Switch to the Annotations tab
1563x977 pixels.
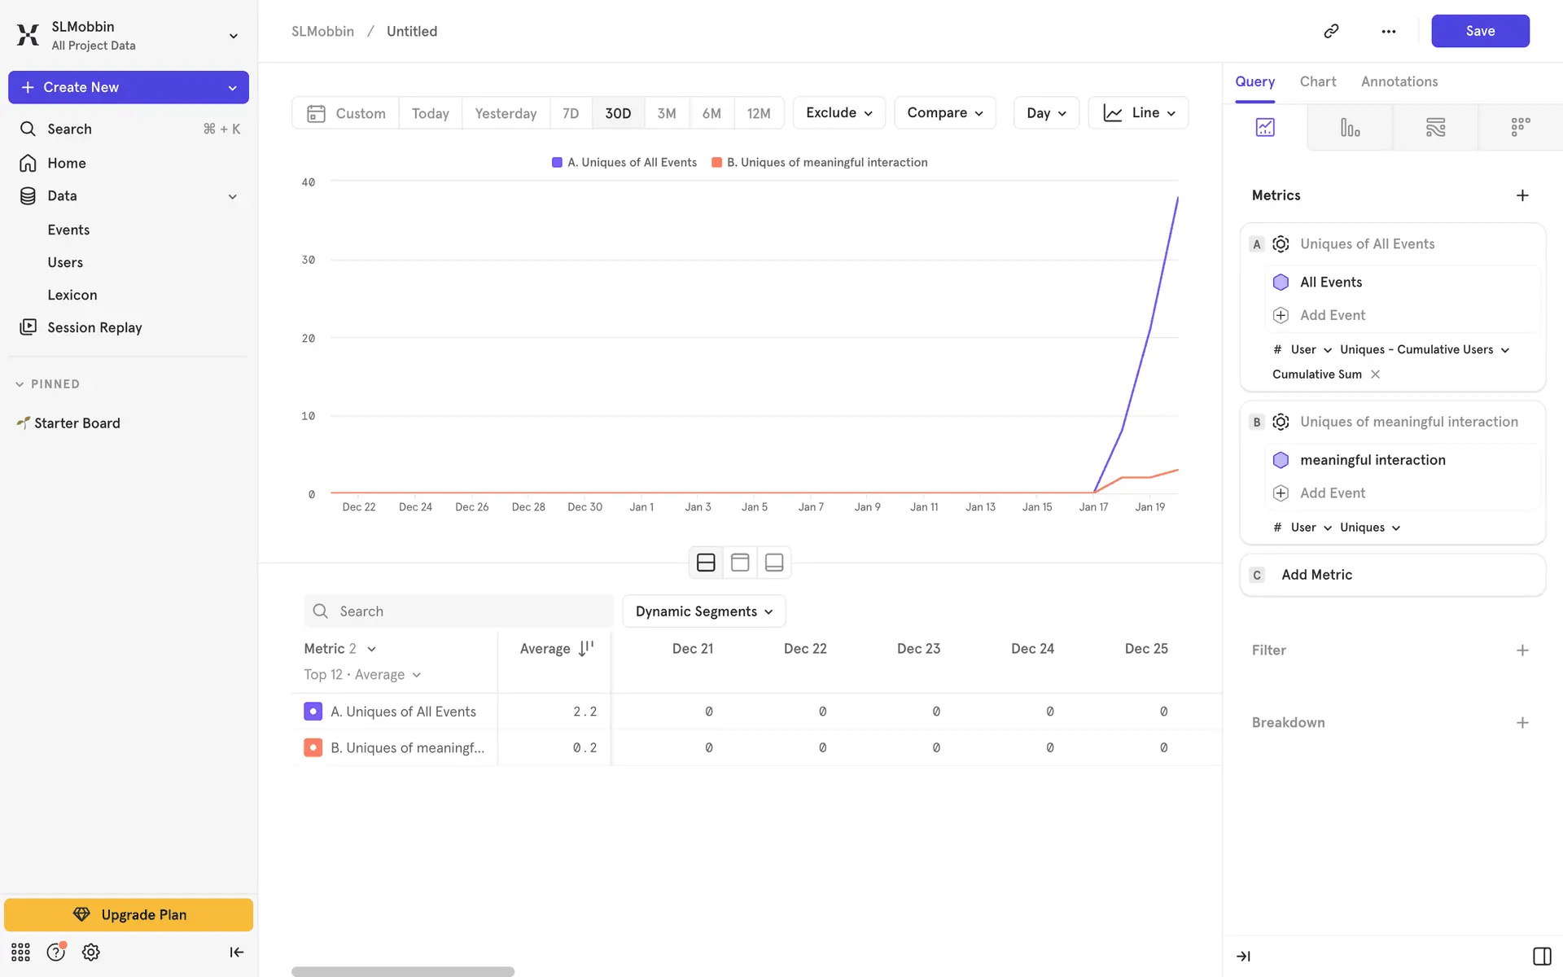point(1399,81)
